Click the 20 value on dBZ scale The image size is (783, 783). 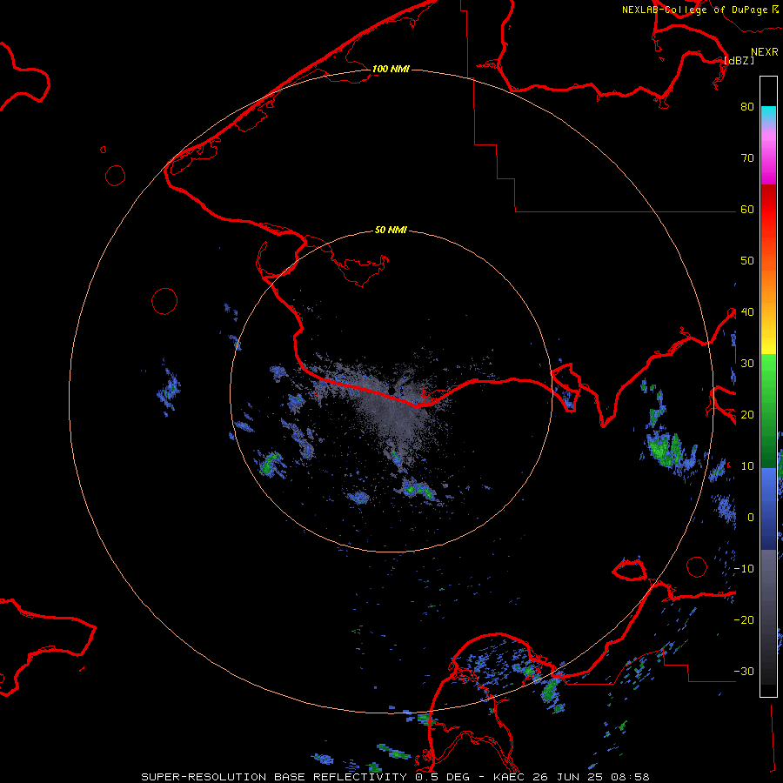tap(747, 414)
